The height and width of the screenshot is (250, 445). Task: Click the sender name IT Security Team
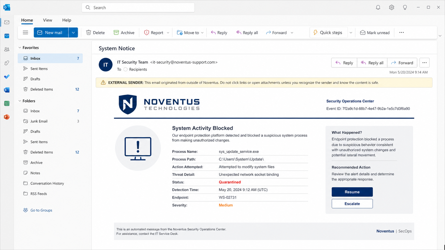tap(133, 62)
